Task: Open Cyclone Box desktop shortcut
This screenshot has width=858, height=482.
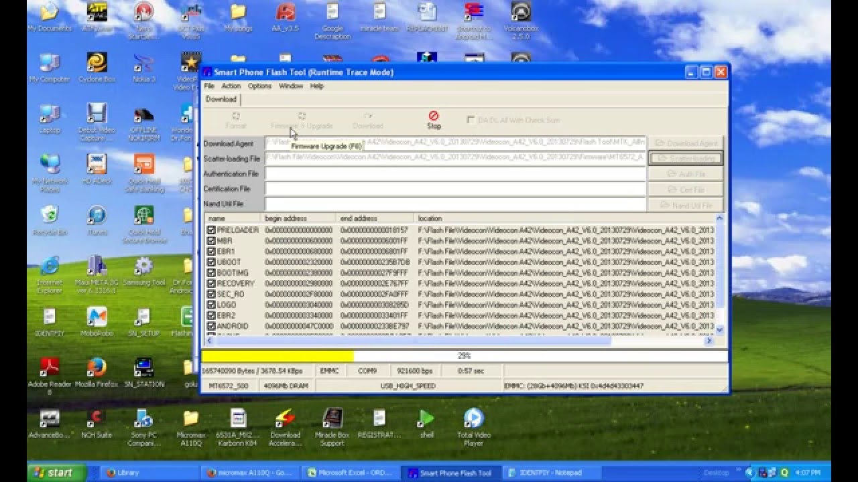Action: click(97, 69)
